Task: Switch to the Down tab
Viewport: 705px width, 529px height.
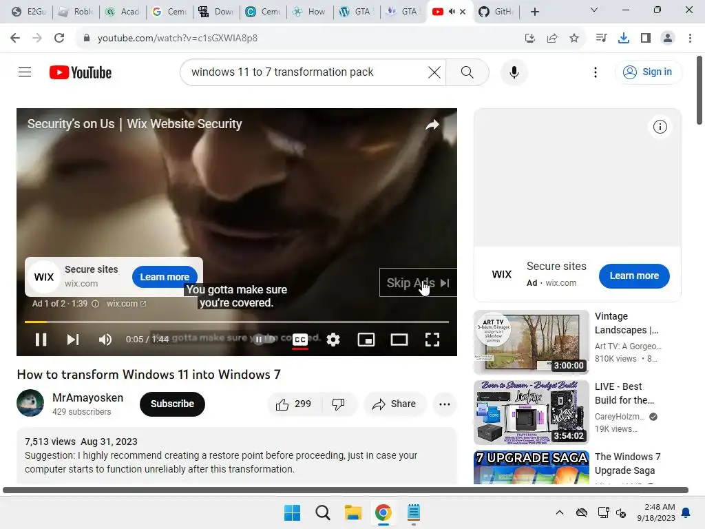Action: 216,12
